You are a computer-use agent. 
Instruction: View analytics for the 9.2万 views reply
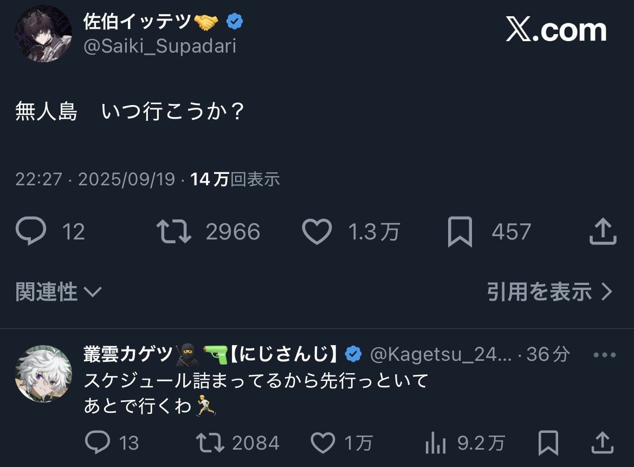pyautogui.click(x=435, y=443)
